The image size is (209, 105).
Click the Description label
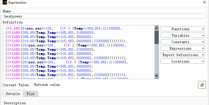tap(15, 103)
